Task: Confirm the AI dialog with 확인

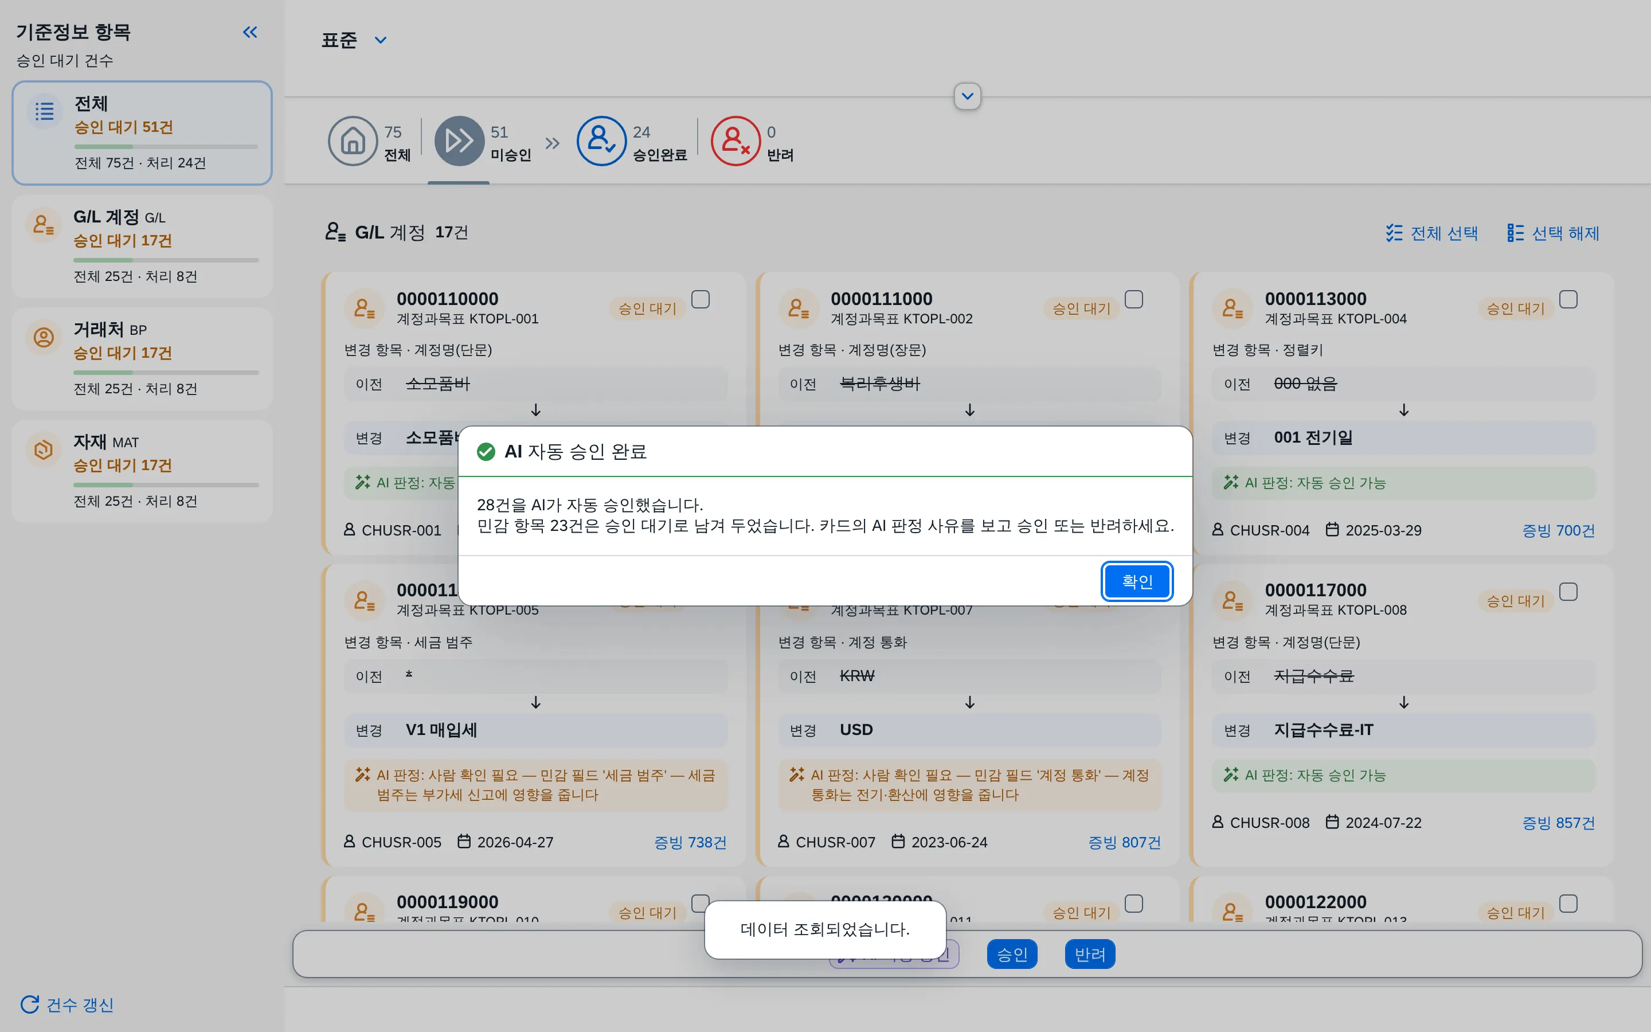Action: [x=1137, y=581]
